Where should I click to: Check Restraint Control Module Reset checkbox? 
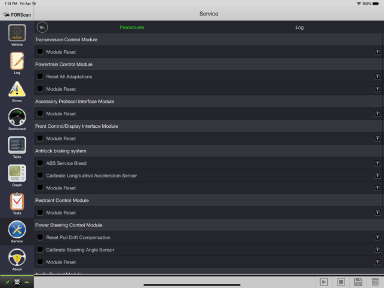(40, 213)
